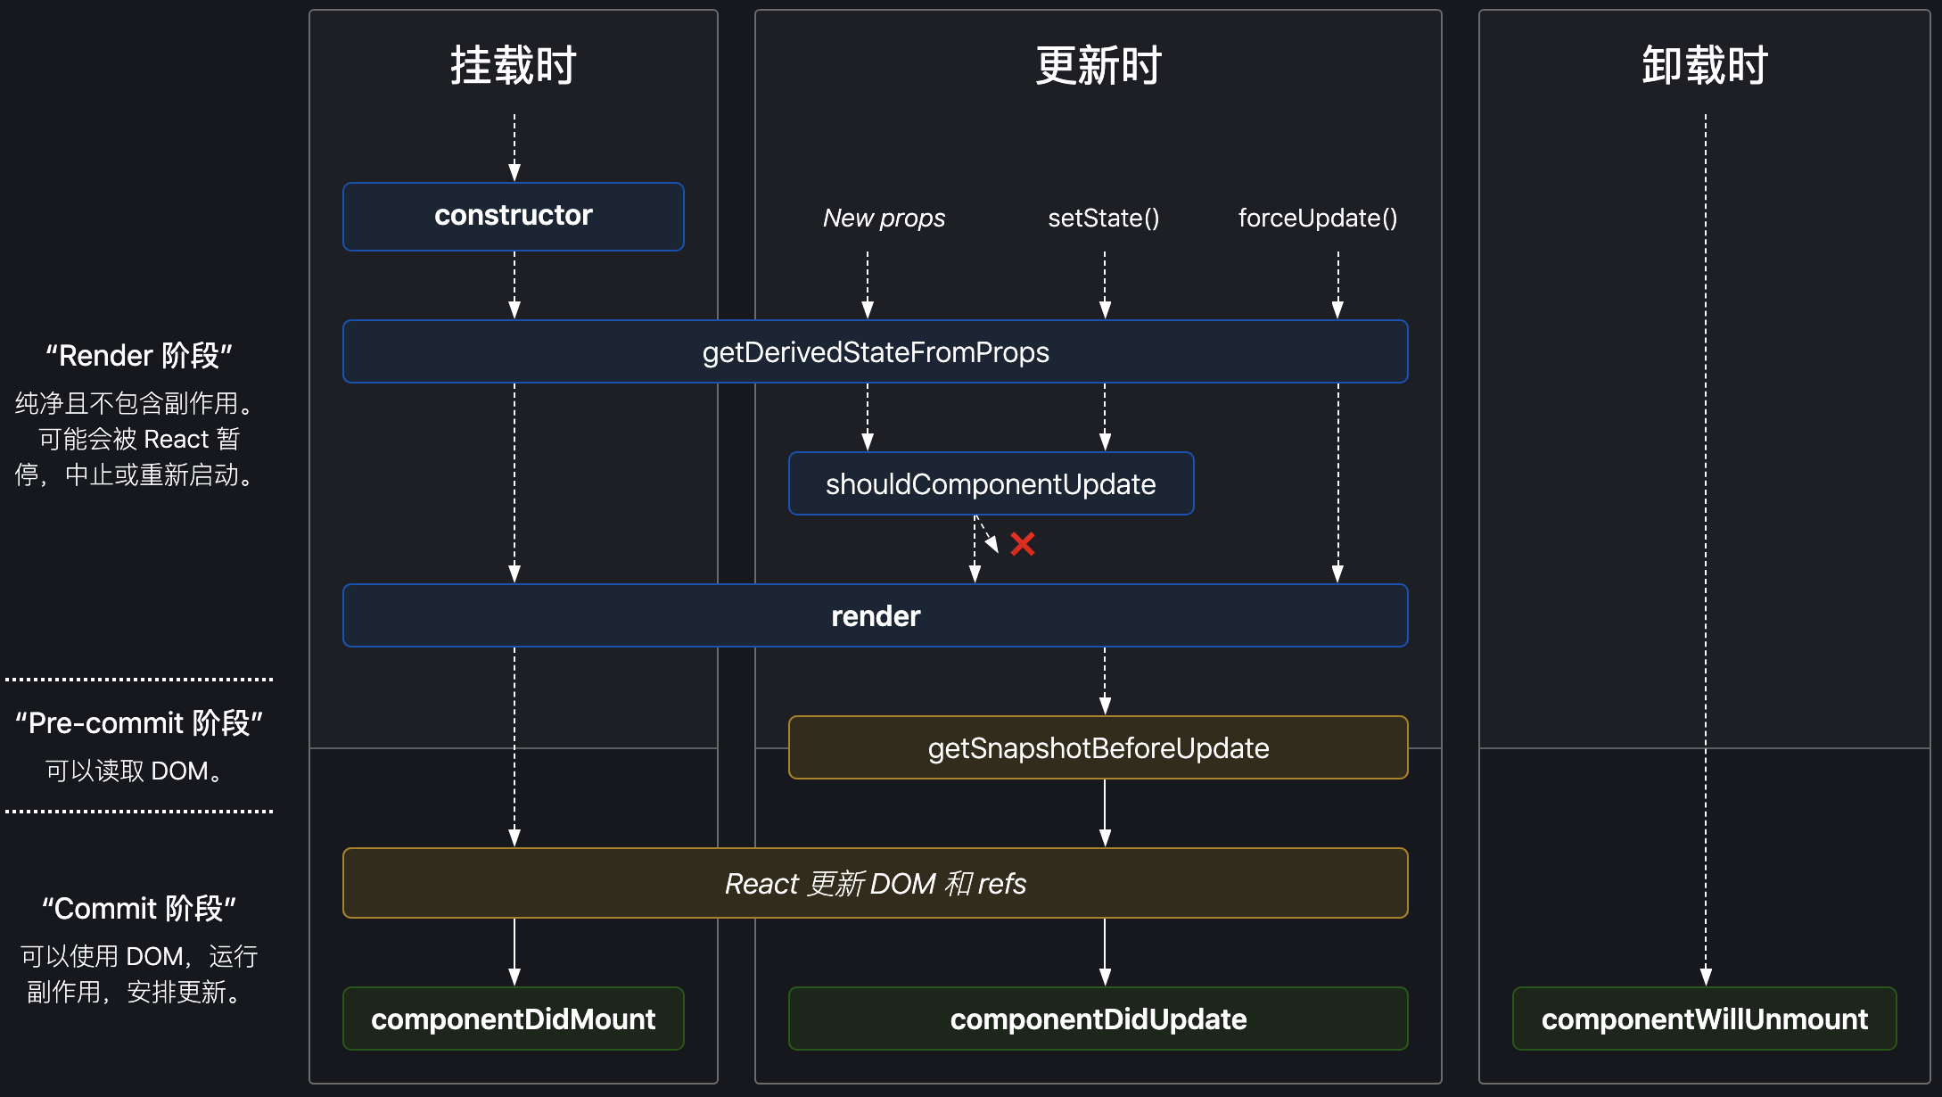Screen dimensions: 1942x1097
Task: Click the "Render 阶段" phase title
Action: coord(138,355)
